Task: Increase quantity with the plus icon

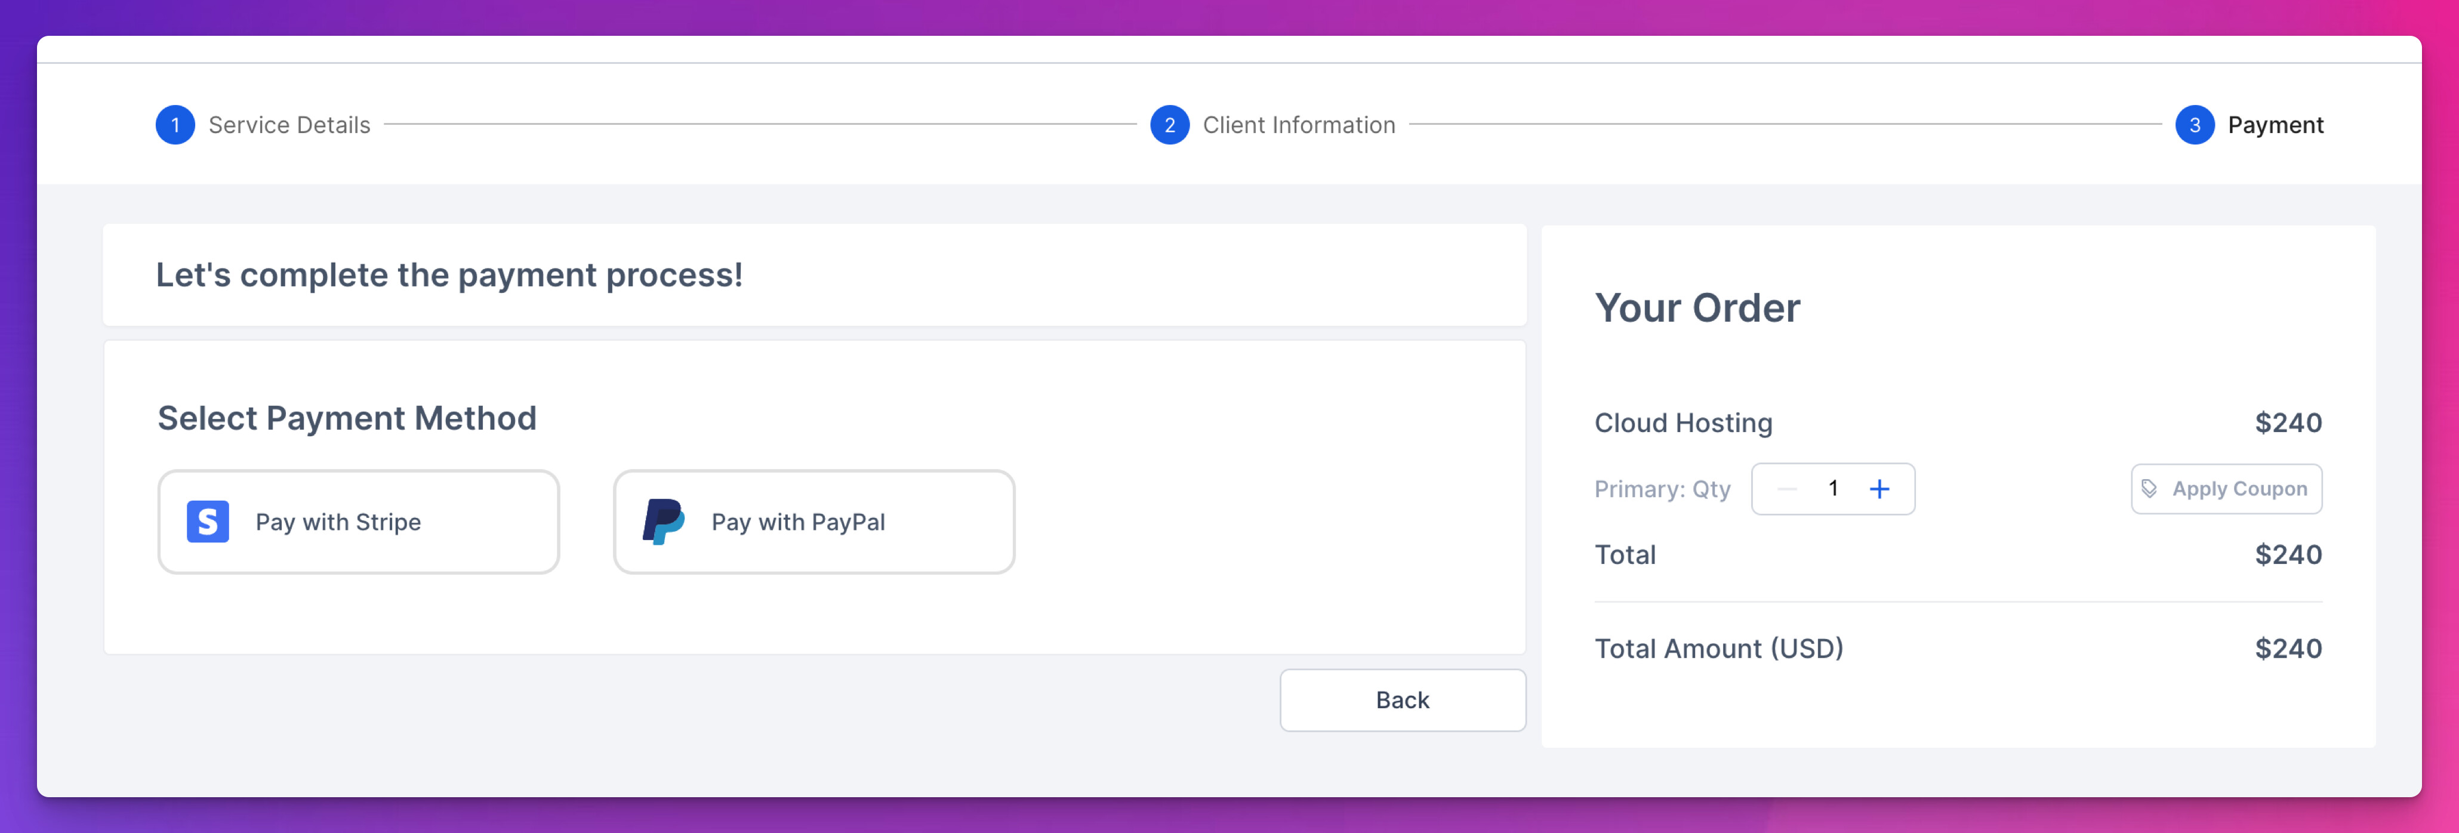Action: 1879,489
